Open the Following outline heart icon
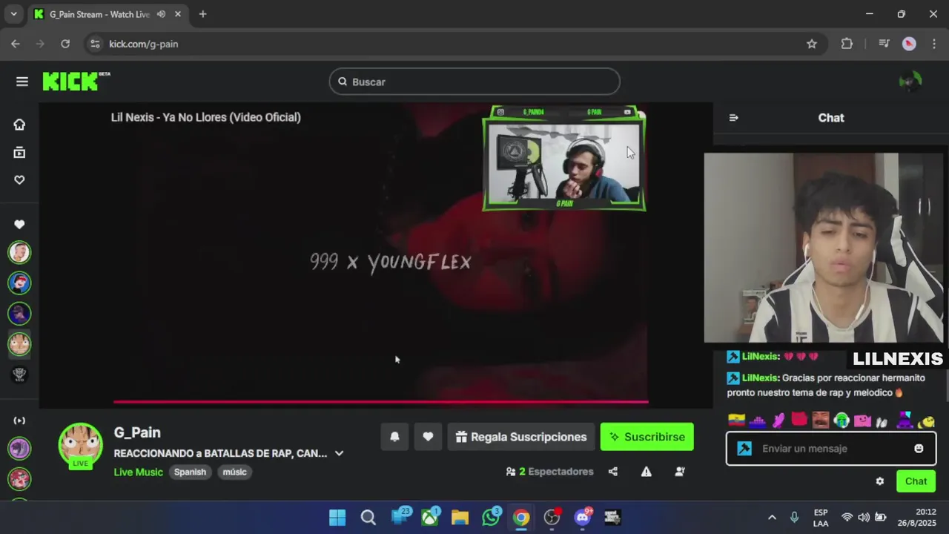The height and width of the screenshot is (534, 949). coord(19,180)
